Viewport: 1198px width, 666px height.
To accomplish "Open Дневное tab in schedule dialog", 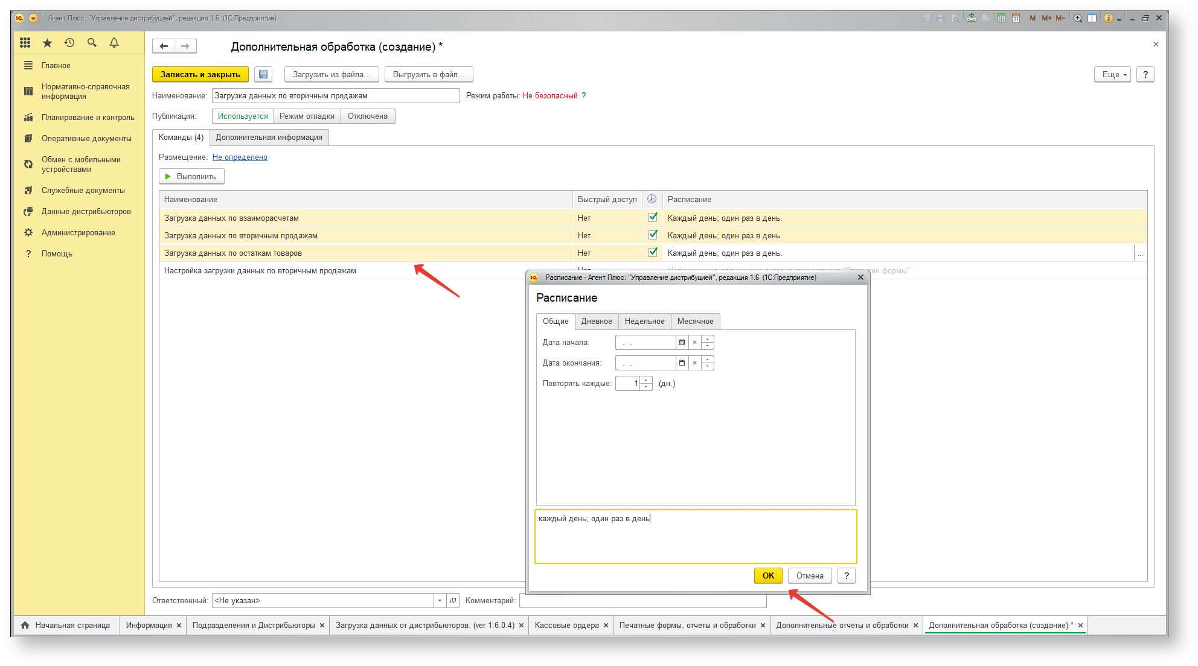I will point(597,321).
